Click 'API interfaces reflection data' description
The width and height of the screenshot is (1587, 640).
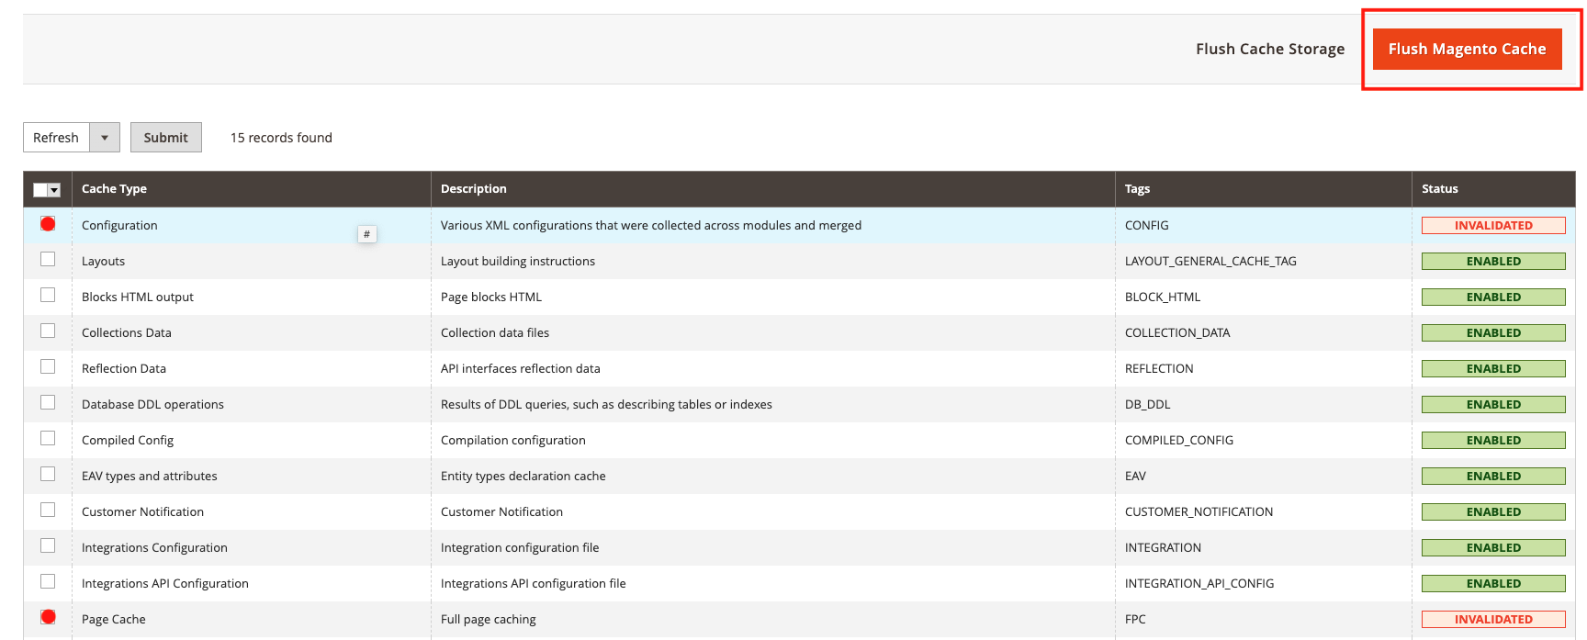[521, 369]
